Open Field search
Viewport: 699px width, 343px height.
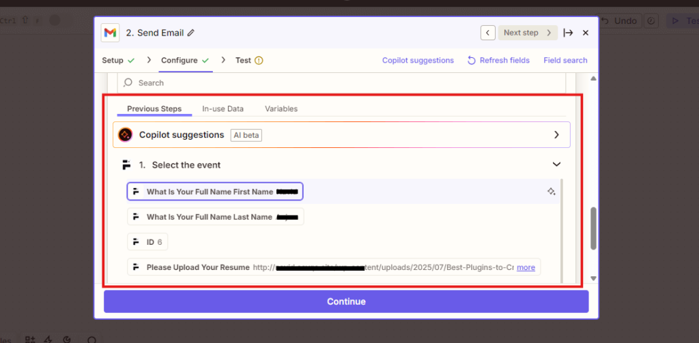pyautogui.click(x=565, y=60)
